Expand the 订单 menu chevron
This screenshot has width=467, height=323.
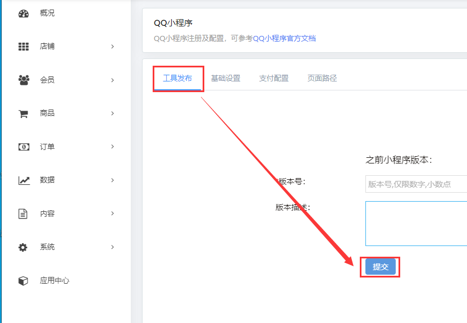point(112,147)
